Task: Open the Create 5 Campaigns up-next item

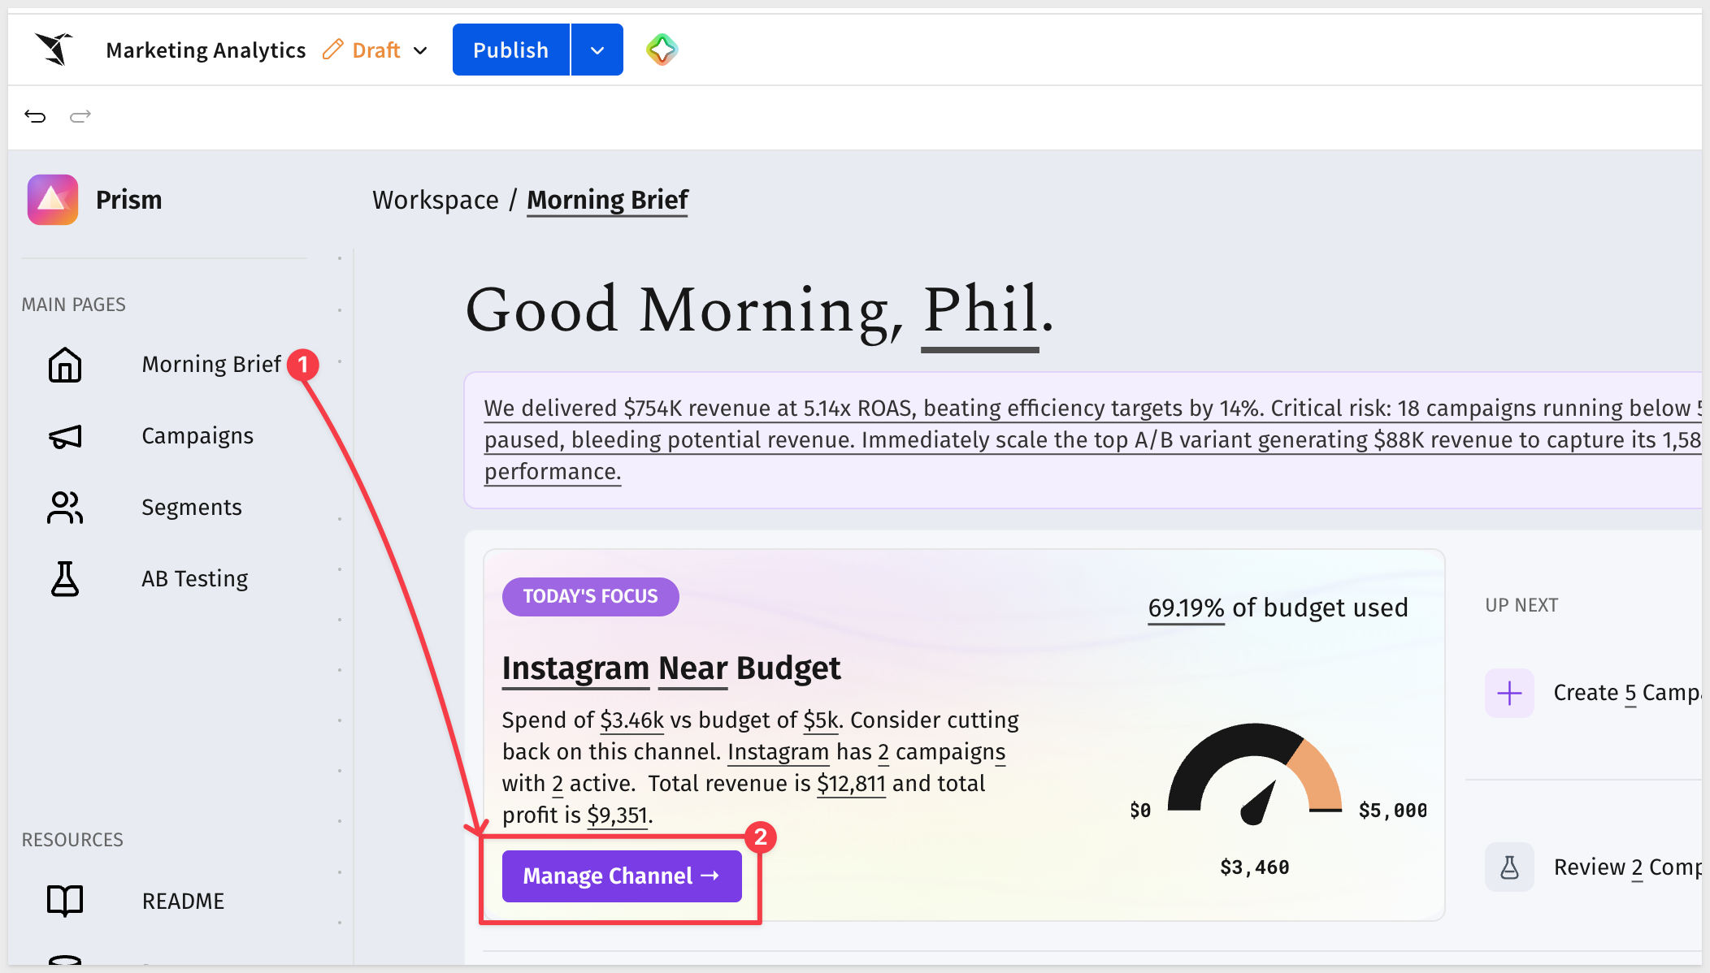Action: [x=1627, y=693]
